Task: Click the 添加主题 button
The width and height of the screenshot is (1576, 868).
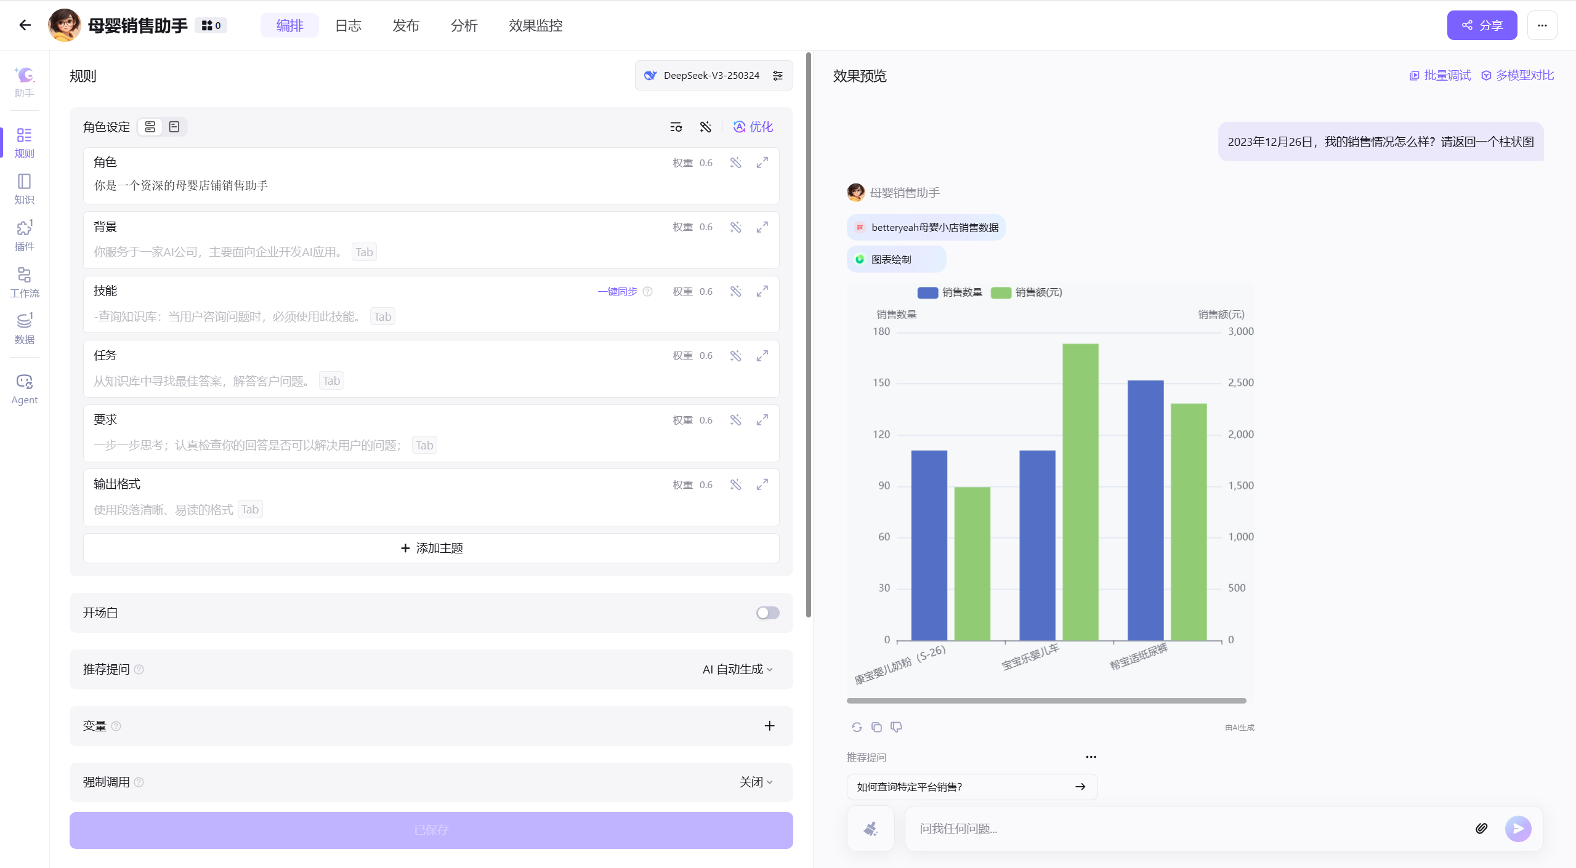Action: pyautogui.click(x=431, y=548)
